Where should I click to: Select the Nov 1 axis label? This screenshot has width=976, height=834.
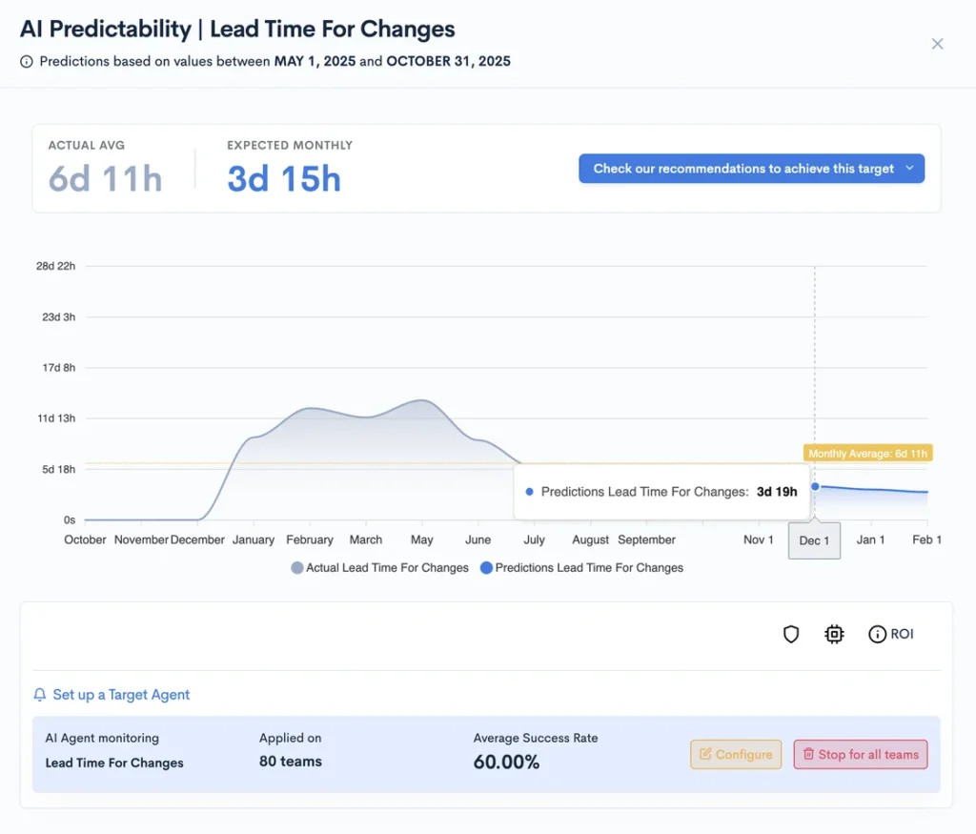[759, 539]
